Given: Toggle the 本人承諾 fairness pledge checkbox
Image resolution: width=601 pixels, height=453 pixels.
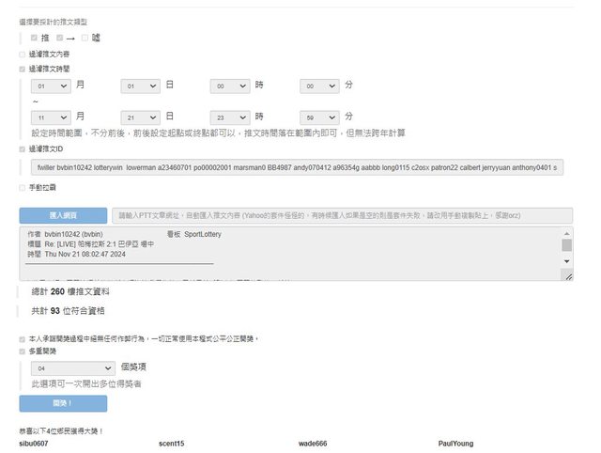Looking at the screenshot, I should coord(23,338).
